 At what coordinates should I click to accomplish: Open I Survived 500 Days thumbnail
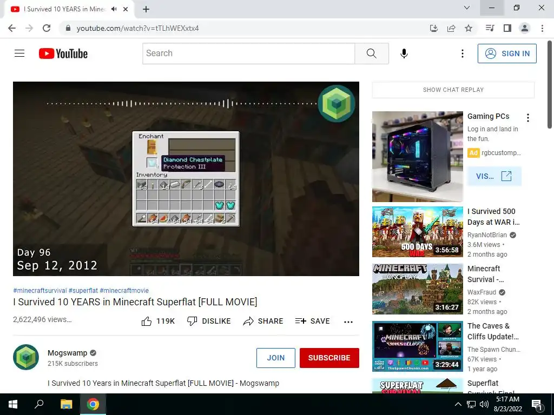tap(417, 232)
